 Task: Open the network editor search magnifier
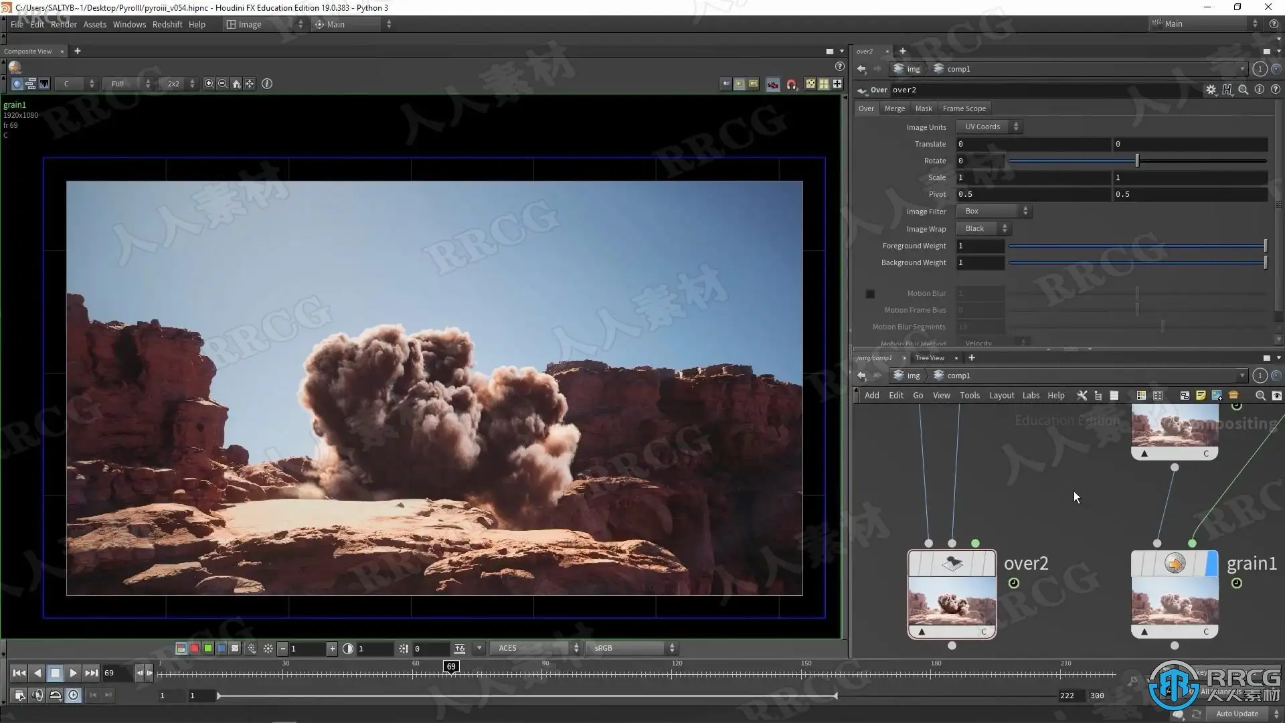pos(1260,396)
